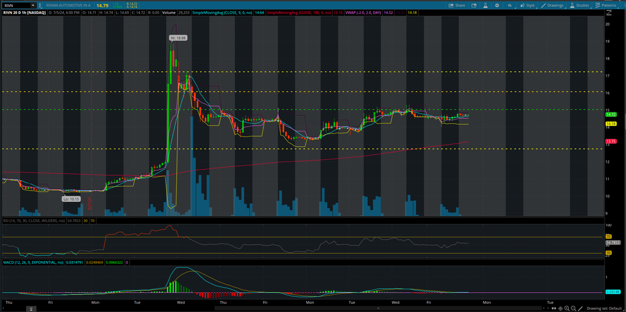This screenshot has height=312, width=626.
Task: Click the 9-SMA value 14.64 in header
Action: [259, 13]
